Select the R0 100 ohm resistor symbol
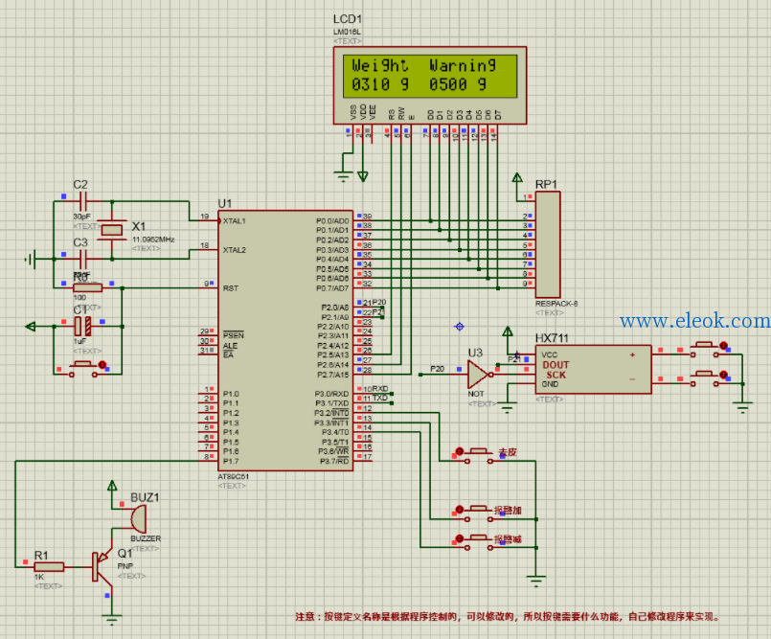Image resolution: width=771 pixels, height=639 pixels. coord(87,287)
